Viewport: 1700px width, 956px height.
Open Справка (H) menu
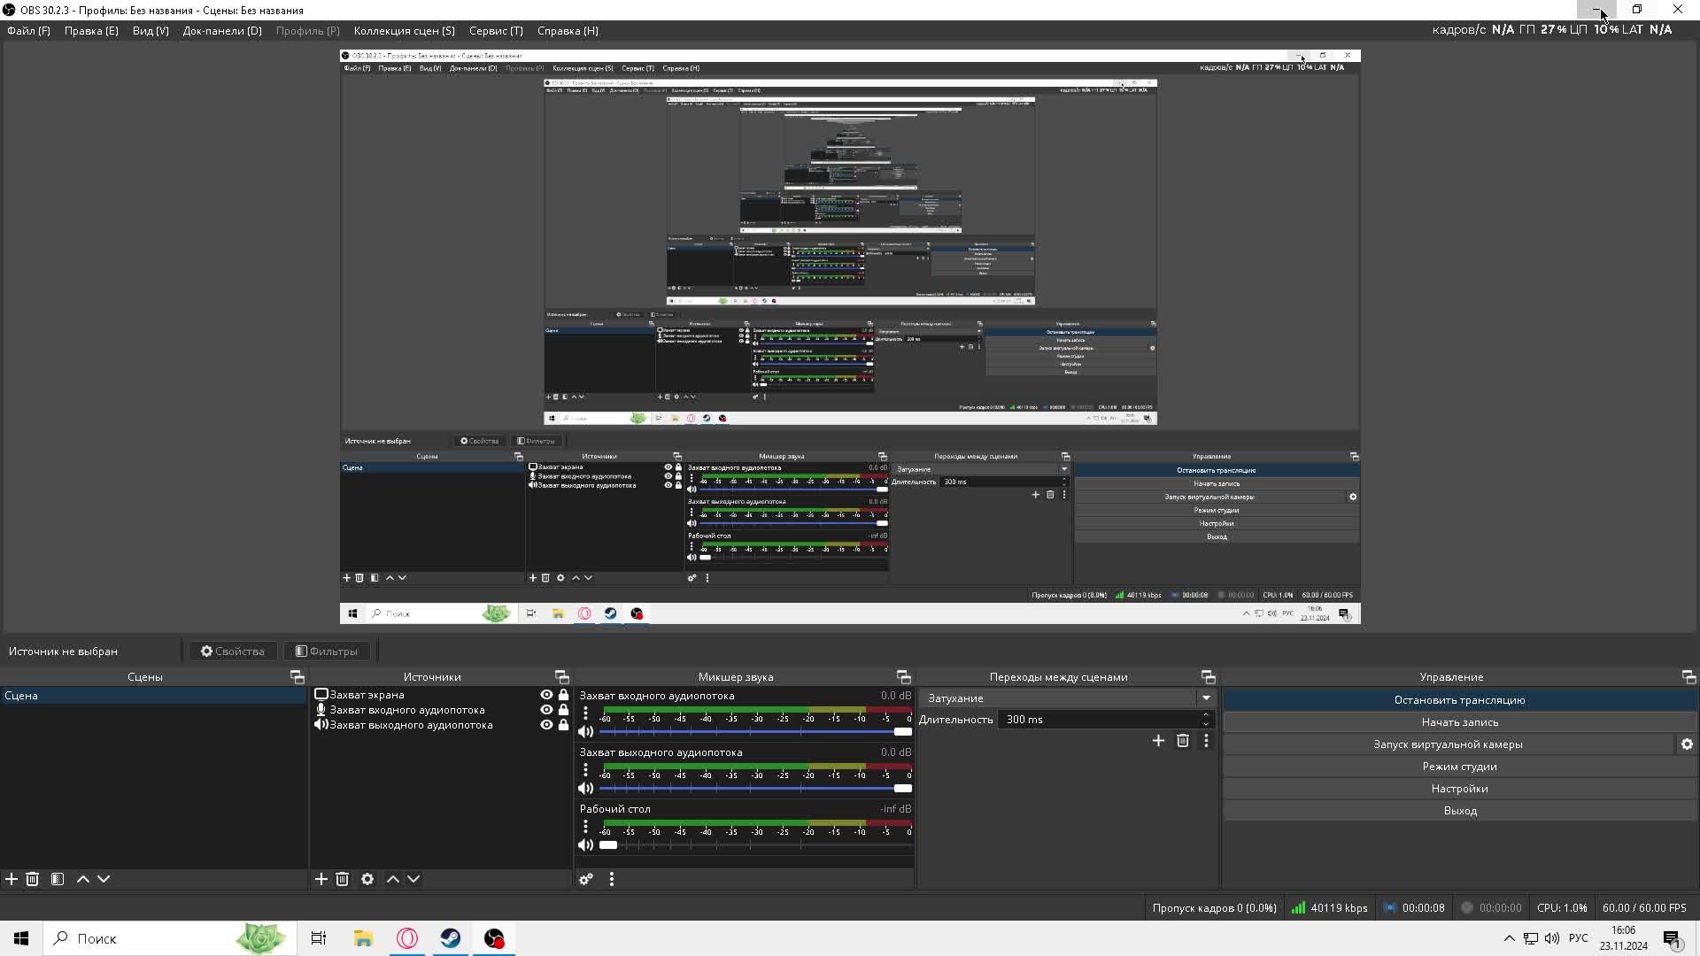568,30
